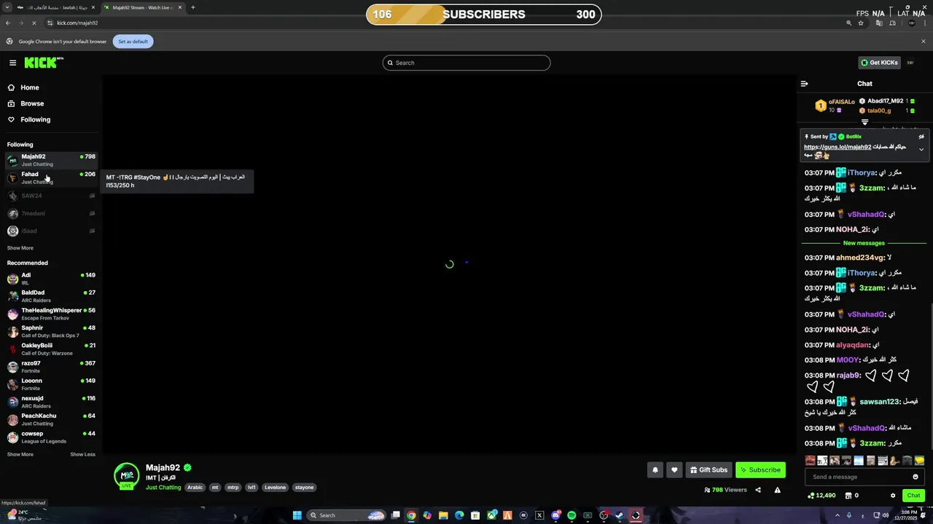Image resolution: width=933 pixels, height=524 pixels.
Task: Click rajab9 username in chat
Action: tap(848, 376)
